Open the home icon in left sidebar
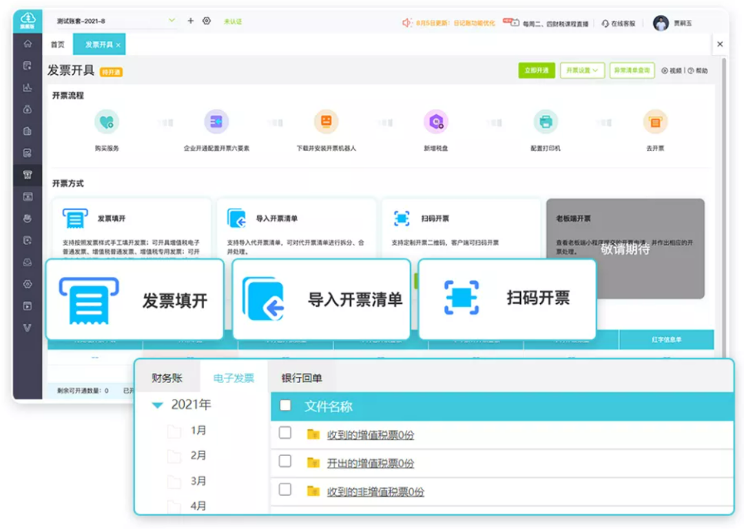The height and width of the screenshot is (529, 744). 28,43
